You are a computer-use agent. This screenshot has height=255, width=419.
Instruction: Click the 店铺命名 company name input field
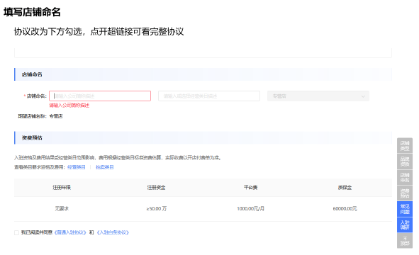100,96
